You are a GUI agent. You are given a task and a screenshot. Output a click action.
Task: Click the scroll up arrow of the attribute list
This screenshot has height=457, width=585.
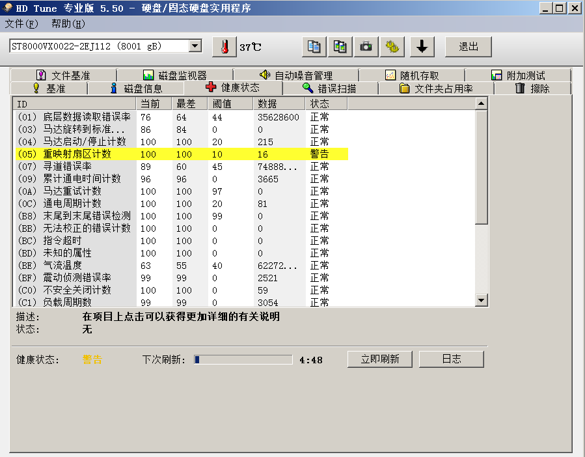(482, 104)
